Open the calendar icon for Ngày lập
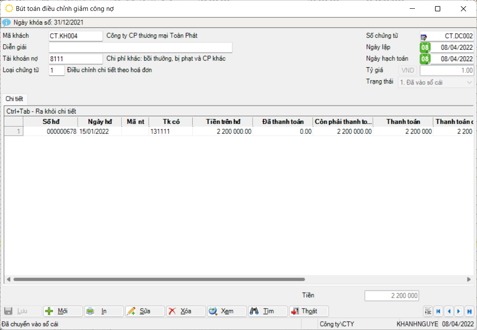This screenshot has height=330, width=477. [425, 48]
